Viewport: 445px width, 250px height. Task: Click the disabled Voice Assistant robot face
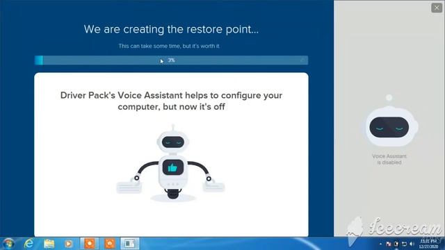point(389,127)
